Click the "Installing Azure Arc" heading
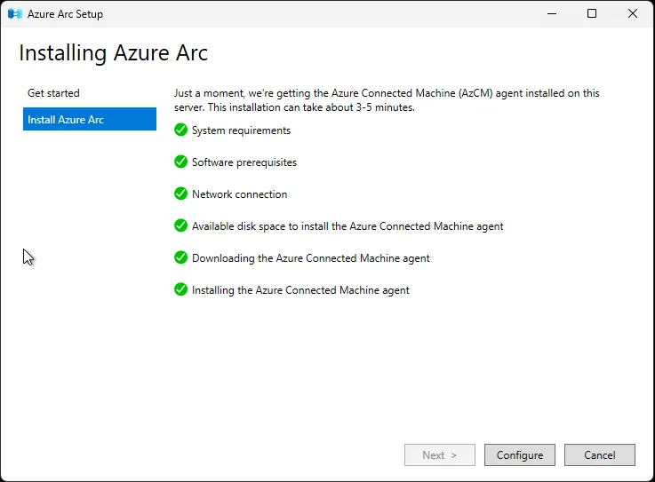Image resolution: width=655 pixels, height=482 pixels. [x=113, y=53]
